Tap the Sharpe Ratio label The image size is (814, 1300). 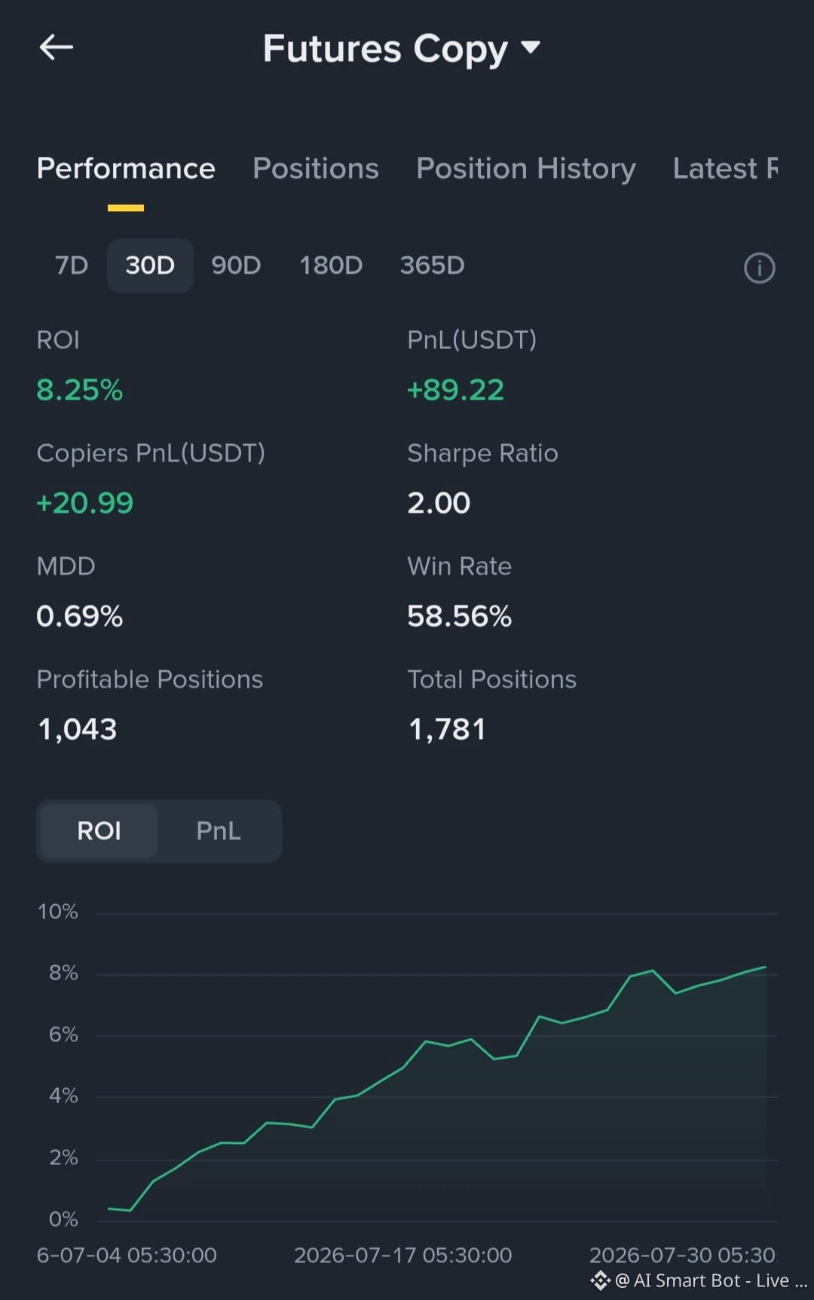(482, 453)
